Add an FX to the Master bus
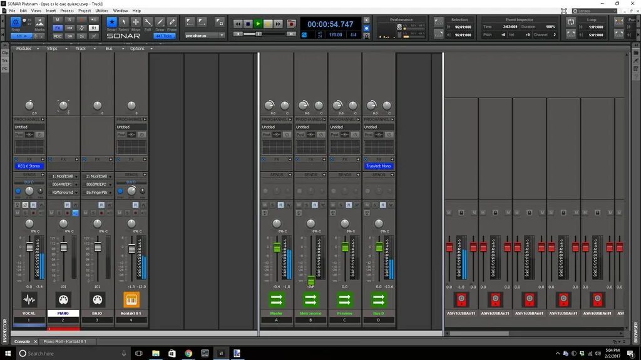The height and width of the screenshot is (360, 641). tap(290, 159)
